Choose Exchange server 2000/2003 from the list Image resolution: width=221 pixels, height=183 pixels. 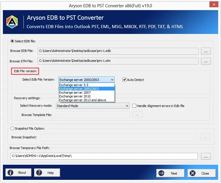pos(87,89)
